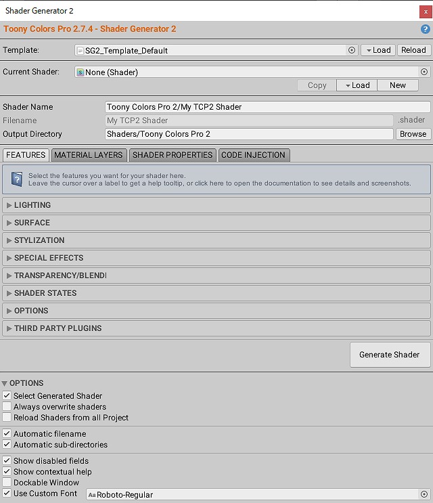The width and height of the screenshot is (433, 503).
Task: Open the Template Load dropdown
Action: click(x=378, y=50)
